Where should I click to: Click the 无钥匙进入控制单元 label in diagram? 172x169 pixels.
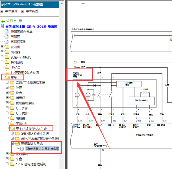[x=145, y=135]
